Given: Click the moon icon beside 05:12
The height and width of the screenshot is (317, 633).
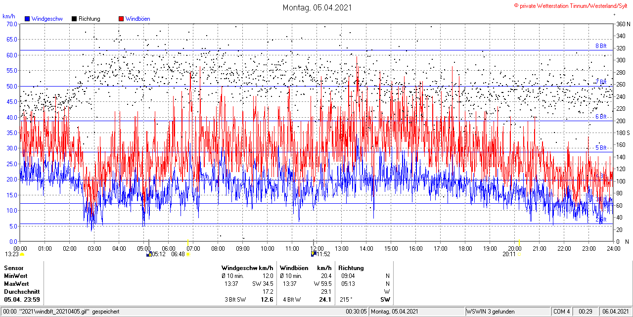Looking at the screenshot, I should pos(149,254).
